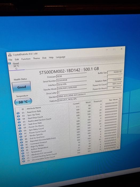The width and height of the screenshot is (140, 187).
Task: Click the status icon for Read Error Rate
Action: tap(18, 113)
